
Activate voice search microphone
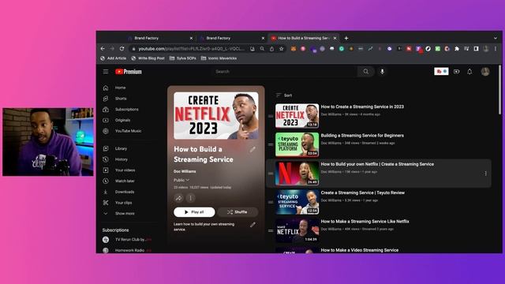click(382, 72)
